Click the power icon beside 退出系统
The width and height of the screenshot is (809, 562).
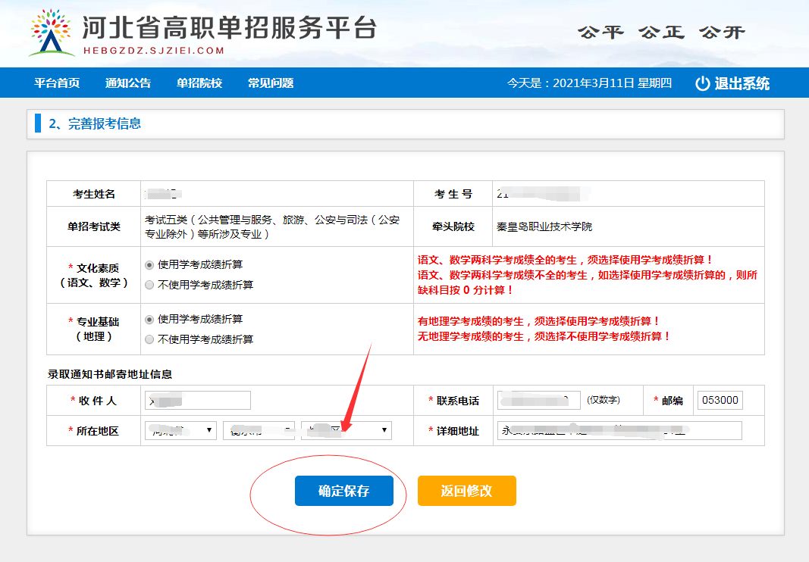pyautogui.click(x=701, y=83)
